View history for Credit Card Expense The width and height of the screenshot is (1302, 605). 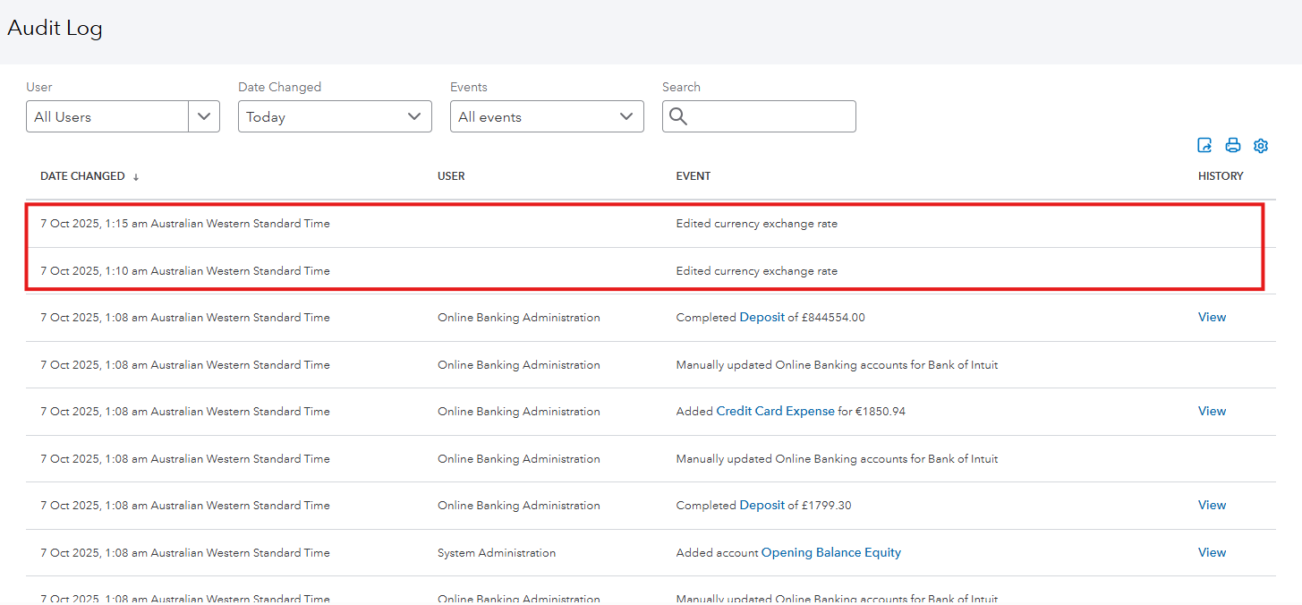(x=1212, y=411)
